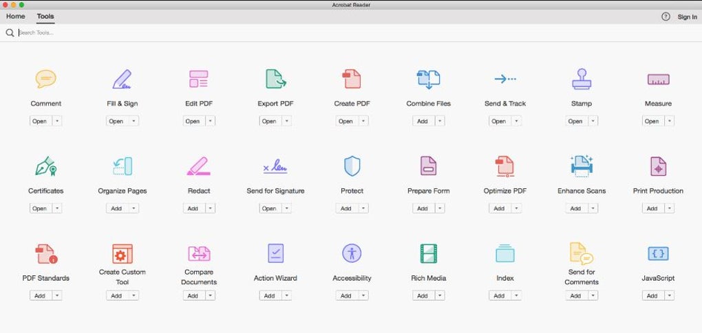Viewport: 702px width, 333px height.
Task: Switch to the Home tab
Action: click(x=16, y=16)
